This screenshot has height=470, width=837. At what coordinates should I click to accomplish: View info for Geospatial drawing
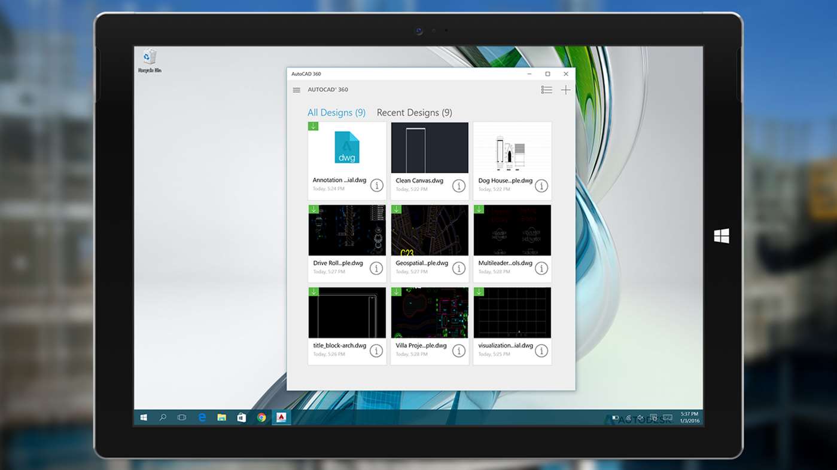click(459, 268)
